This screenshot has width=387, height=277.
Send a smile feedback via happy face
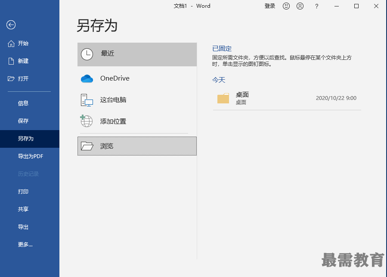(286, 6)
